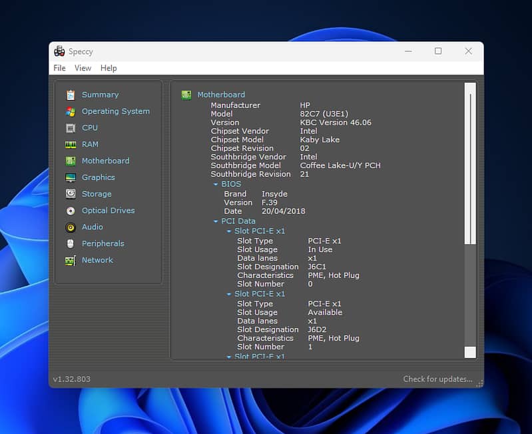The image size is (532, 434).
Task: Collapse the first Slot PCI-E x1 entry
Action: pyautogui.click(x=229, y=231)
